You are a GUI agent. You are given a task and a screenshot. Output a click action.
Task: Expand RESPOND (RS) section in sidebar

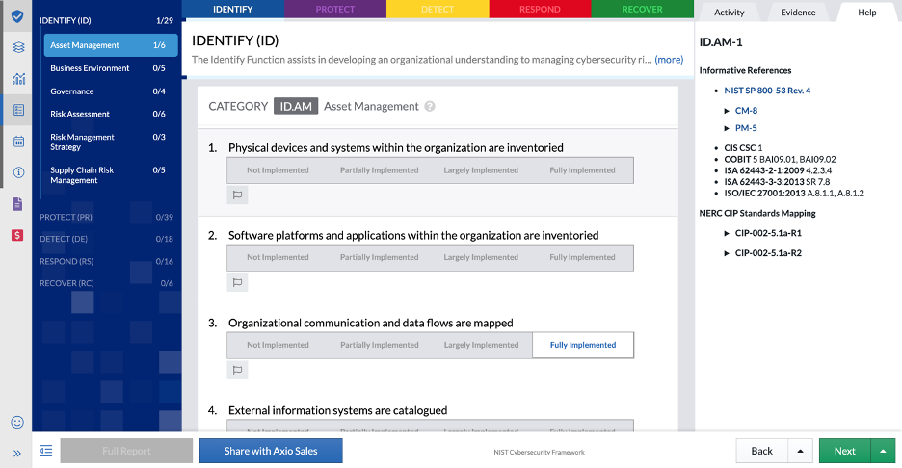[x=106, y=261]
